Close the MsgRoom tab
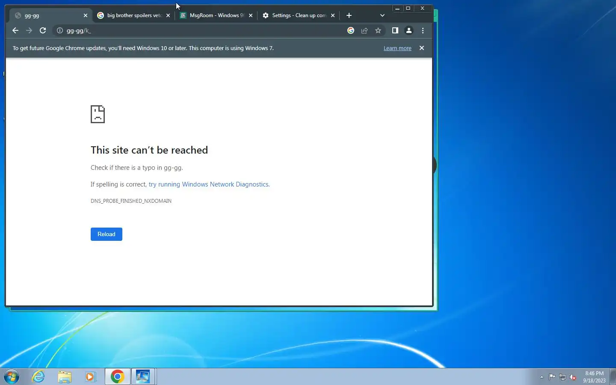The image size is (616, 385). pos(251,15)
